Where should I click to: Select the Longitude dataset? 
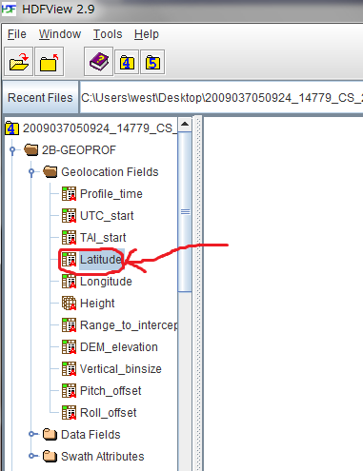tap(106, 282)
